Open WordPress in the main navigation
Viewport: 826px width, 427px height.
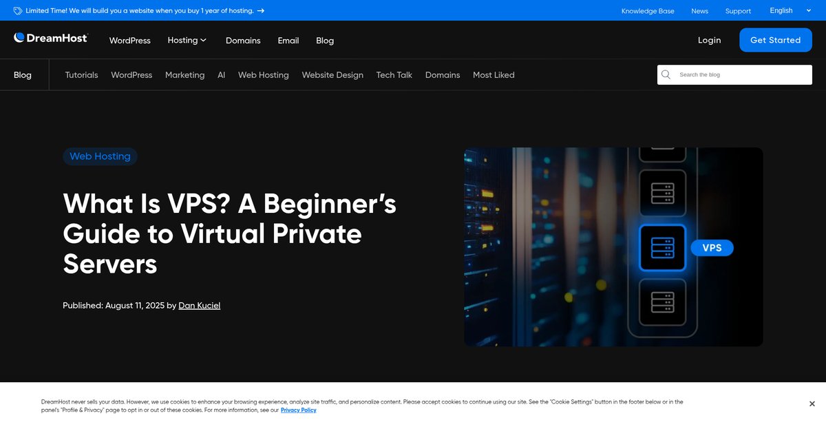tap(129, 41)
